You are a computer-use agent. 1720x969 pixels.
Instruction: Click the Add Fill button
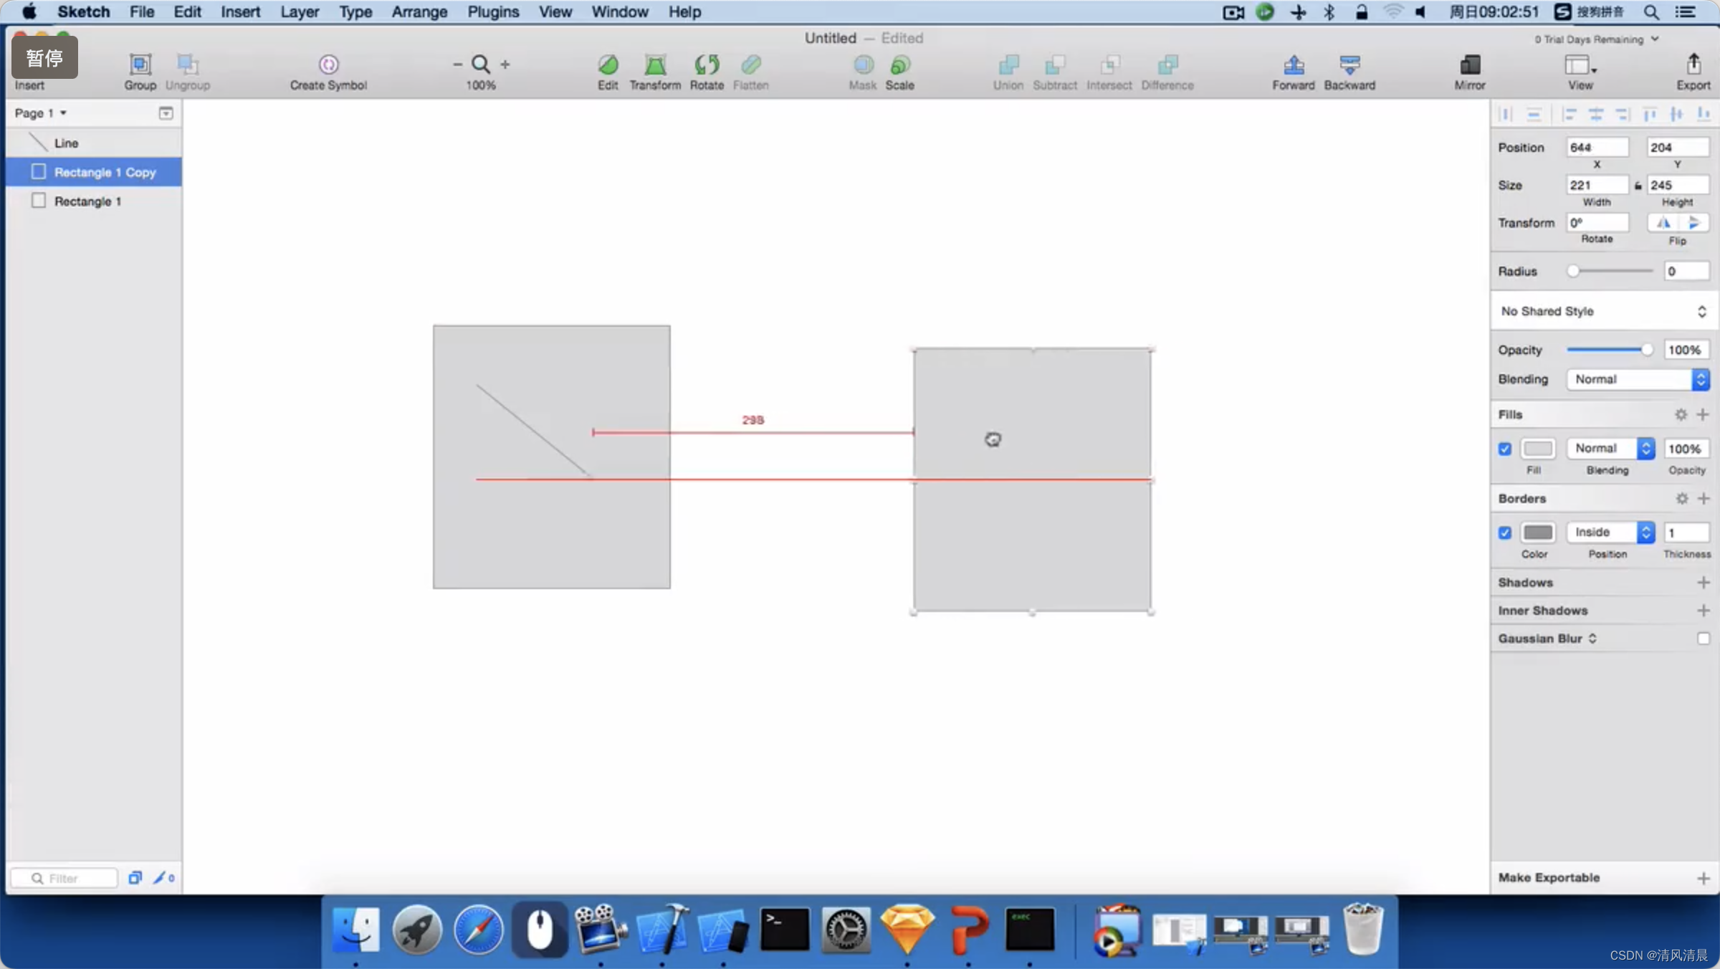(x=1704, y=414)
